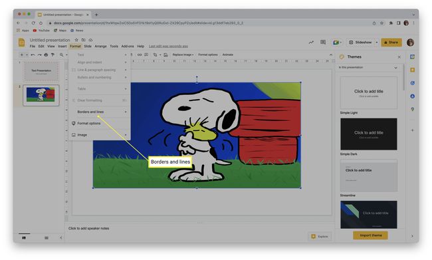This screenshot has height=260, width=432.
Task: Expand the side panel arrow at bottom right
Action: point(412,236)
